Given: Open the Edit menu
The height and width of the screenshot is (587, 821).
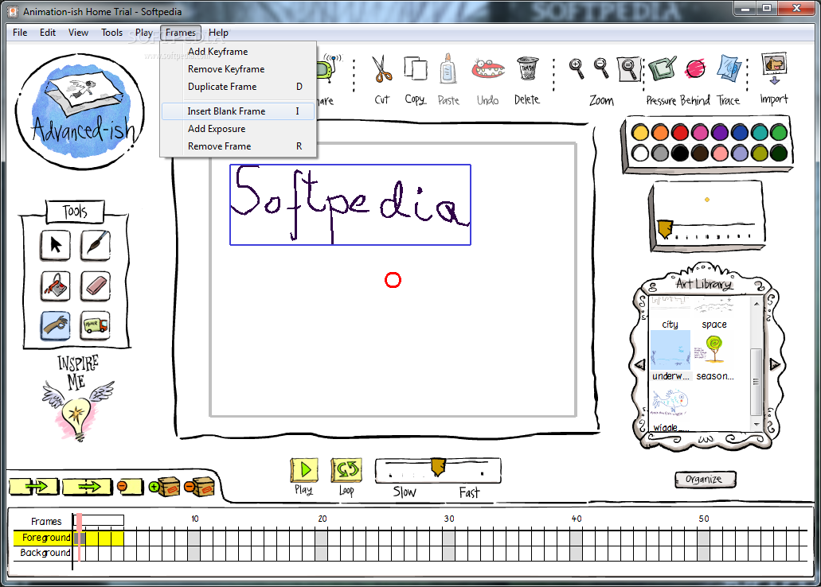Looking at the screenshot, I should pos(48,33).
